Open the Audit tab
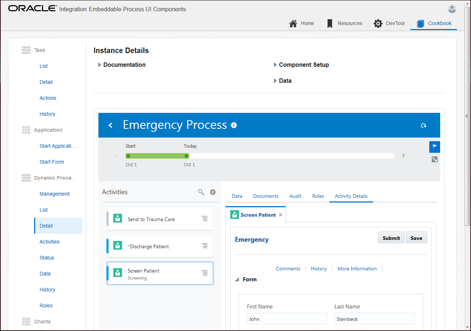The width and height of the screenshot is (471, 331). (295, 196)
